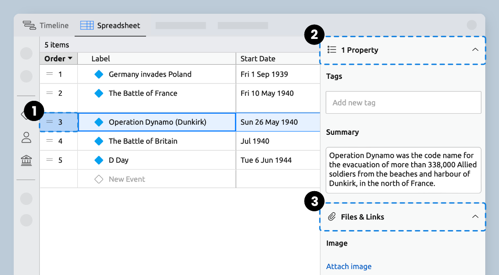Viewport: 499px width, 275px height.
Task: Click the Tue 6 Jun 1944 date cell
Action: click(278, 160)
